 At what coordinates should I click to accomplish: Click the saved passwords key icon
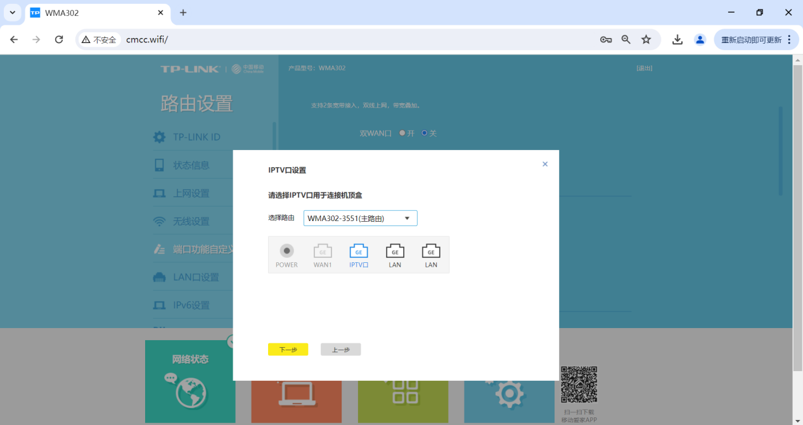point(606,39)
